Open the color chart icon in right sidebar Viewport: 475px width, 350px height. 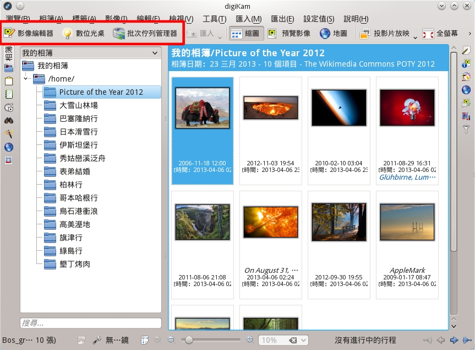[466, 116]
